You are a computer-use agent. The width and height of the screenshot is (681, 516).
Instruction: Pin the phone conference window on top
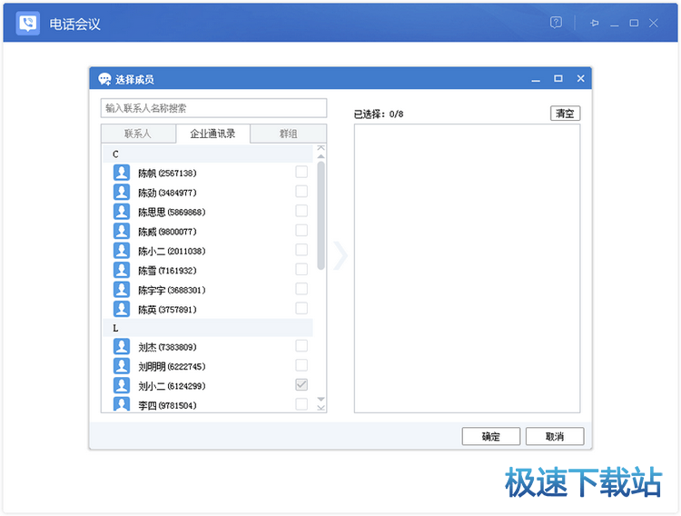click(x=594, y=23)
